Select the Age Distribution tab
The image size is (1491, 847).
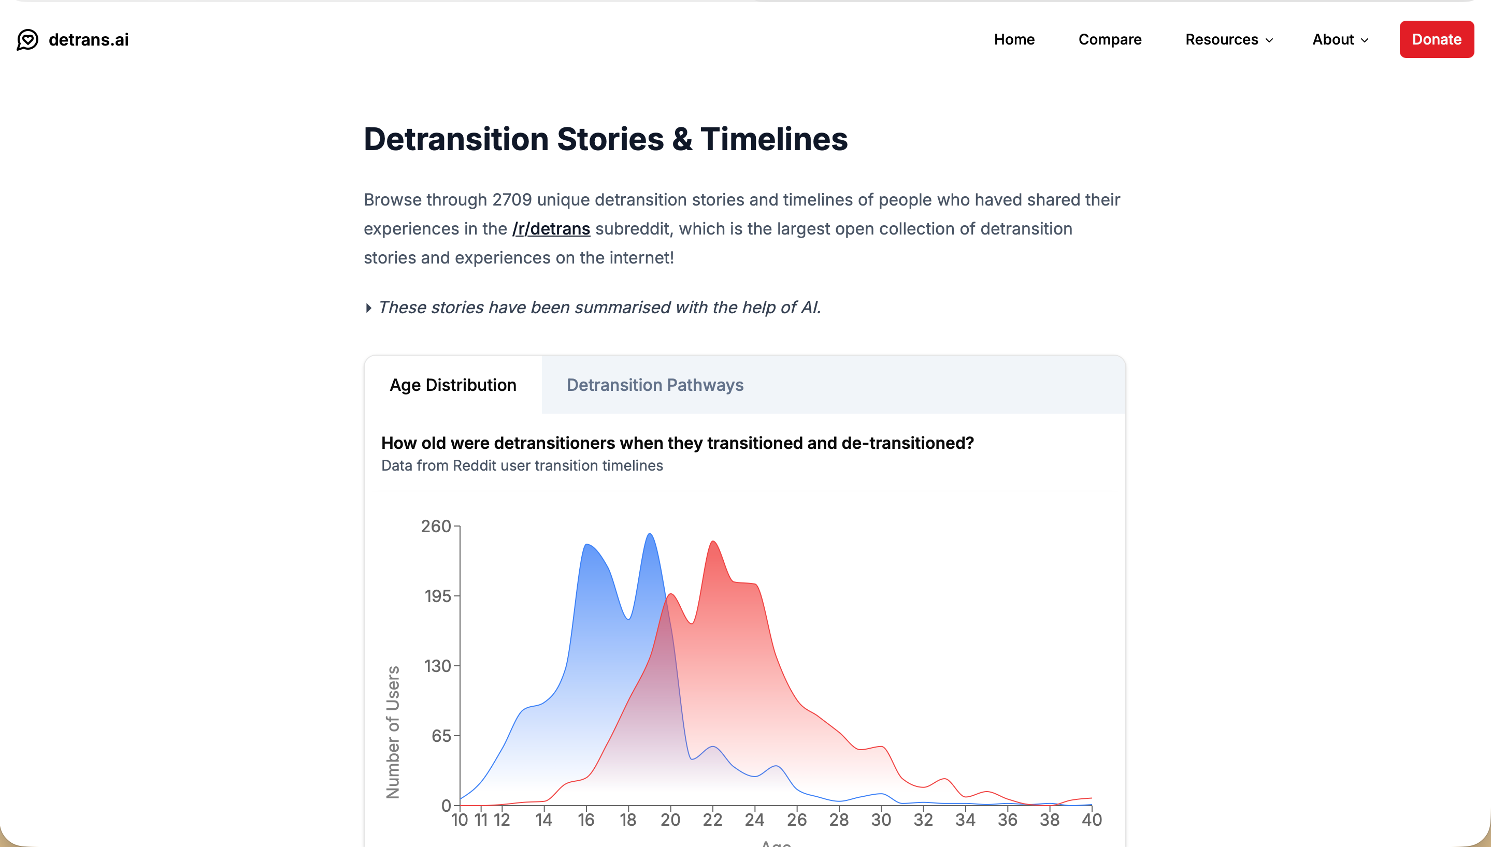click(x=453, y=385)
